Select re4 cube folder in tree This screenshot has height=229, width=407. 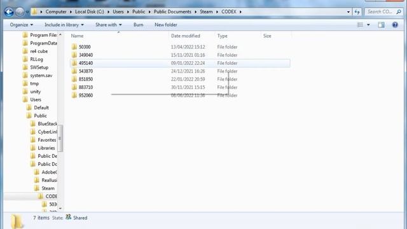click(x=36, y=51)
